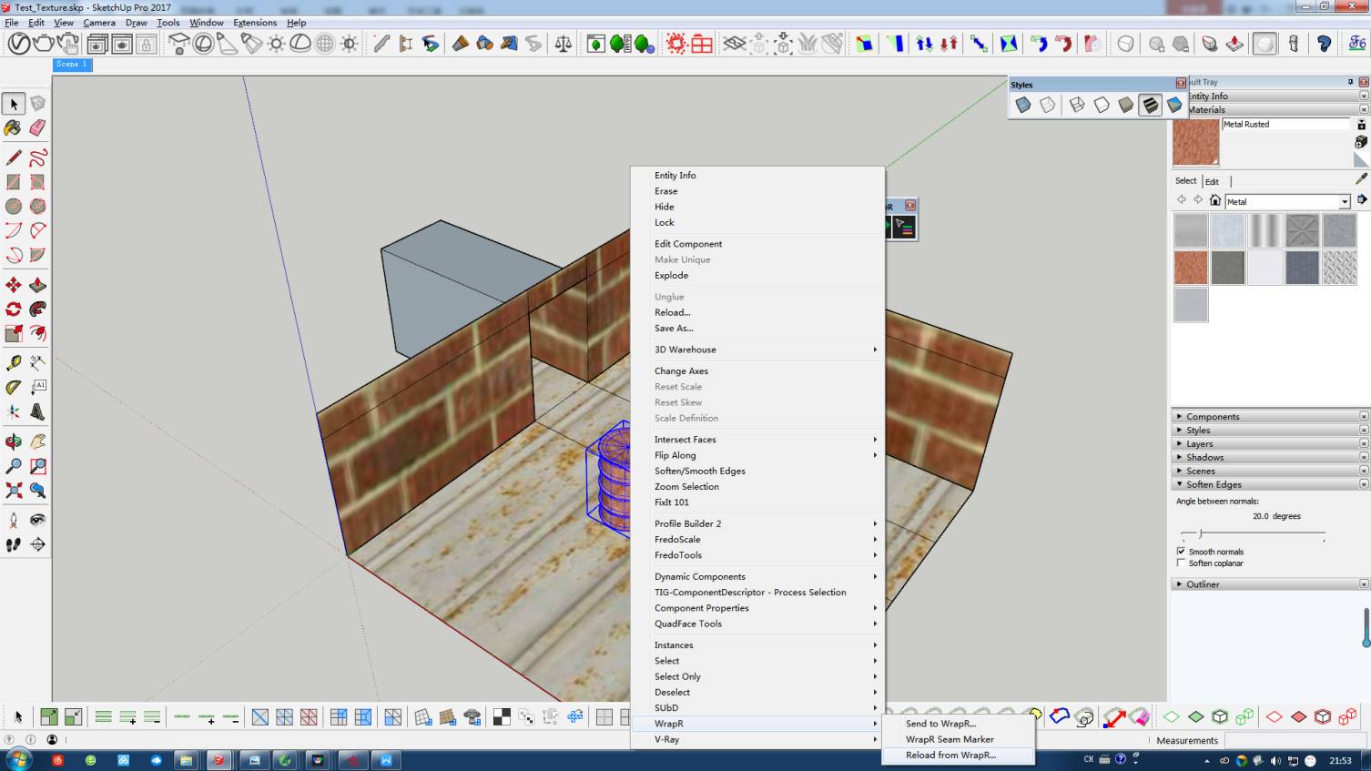Pick the sample paint eyedropper

[x=1361, y=179]
